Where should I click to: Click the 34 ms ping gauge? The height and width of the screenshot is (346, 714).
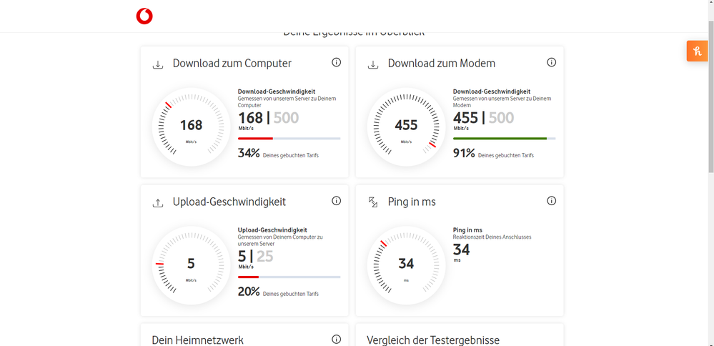click(x=406, y=265)
